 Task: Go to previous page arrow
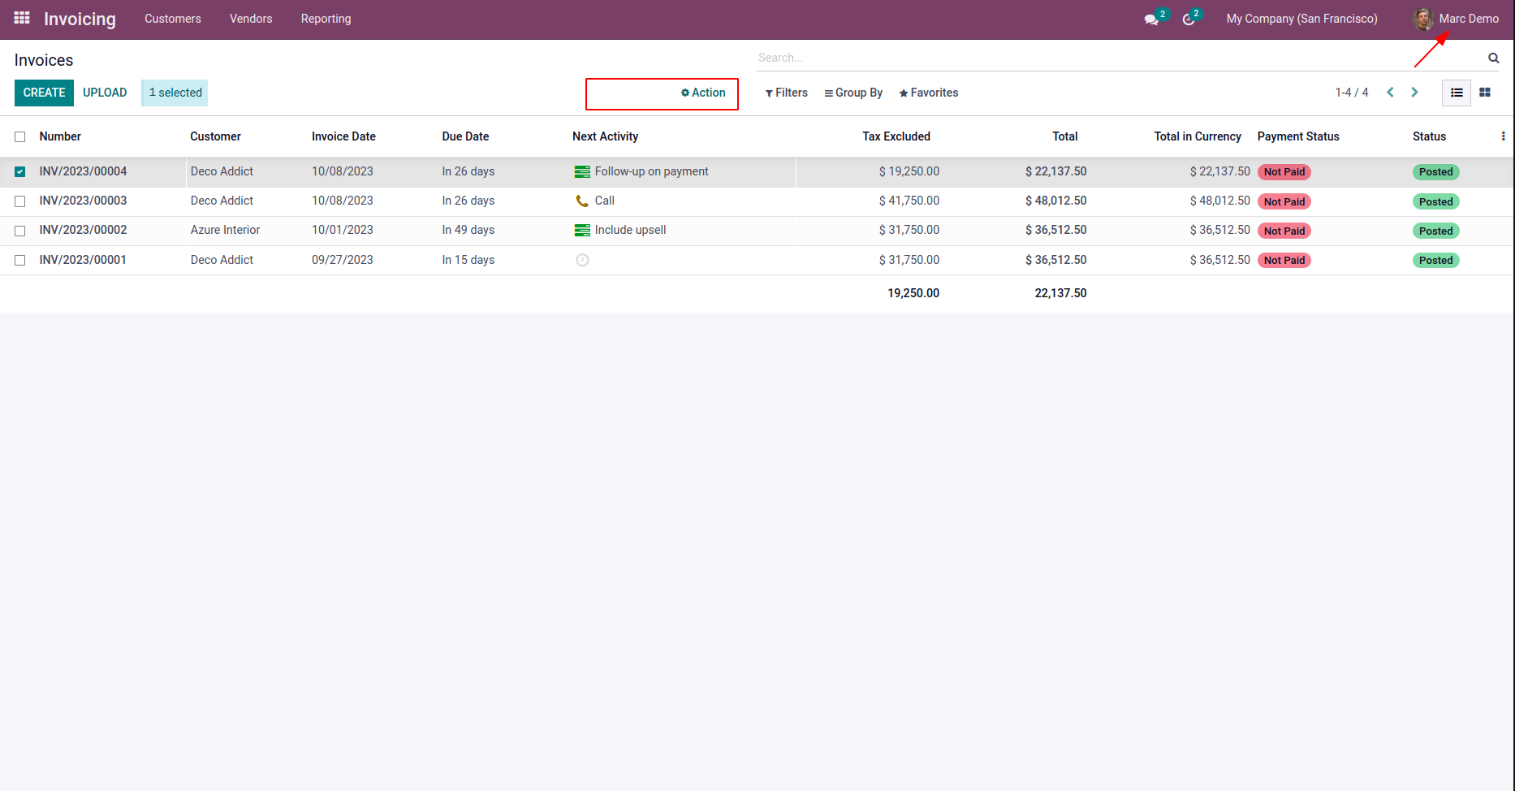[x=1390, y=93]
